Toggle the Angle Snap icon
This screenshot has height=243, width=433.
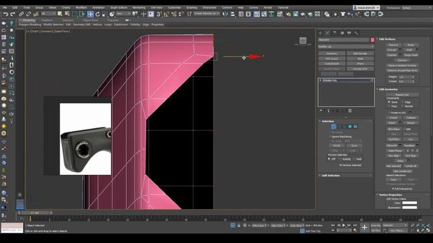[166, 13]
